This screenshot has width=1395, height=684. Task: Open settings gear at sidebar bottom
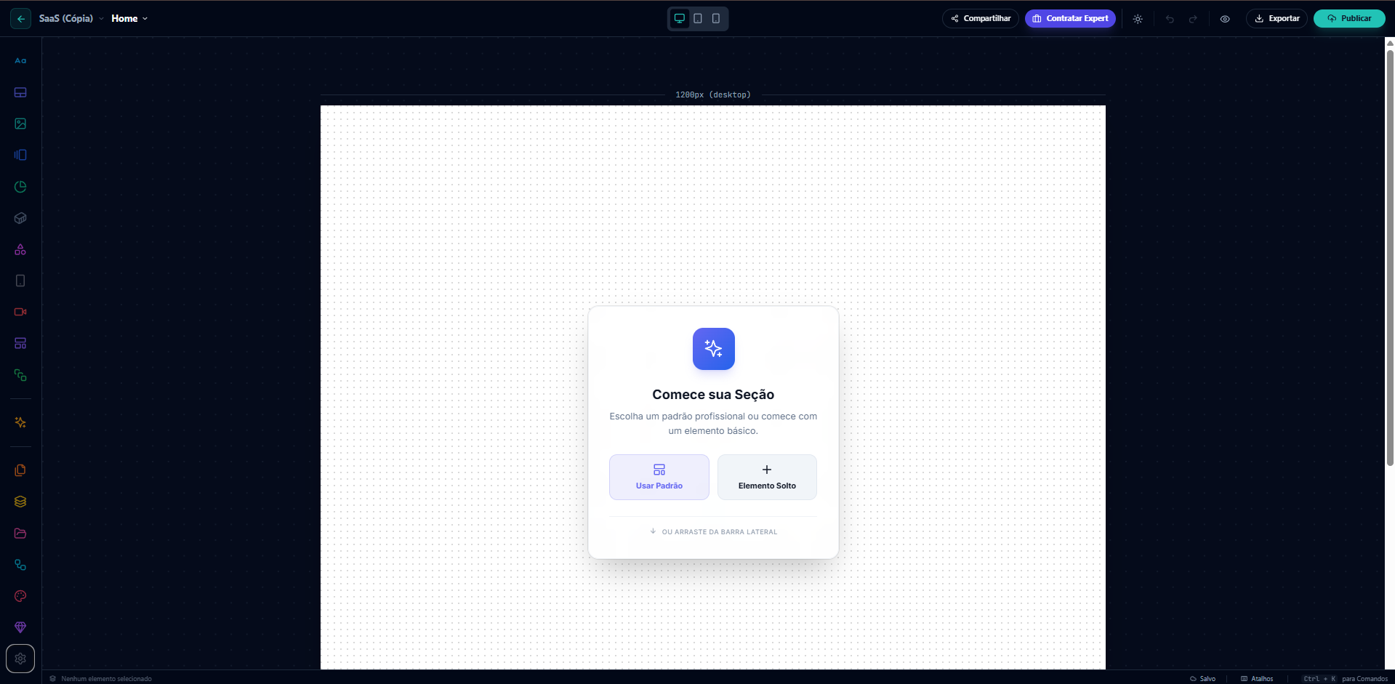tap(20, 659)
